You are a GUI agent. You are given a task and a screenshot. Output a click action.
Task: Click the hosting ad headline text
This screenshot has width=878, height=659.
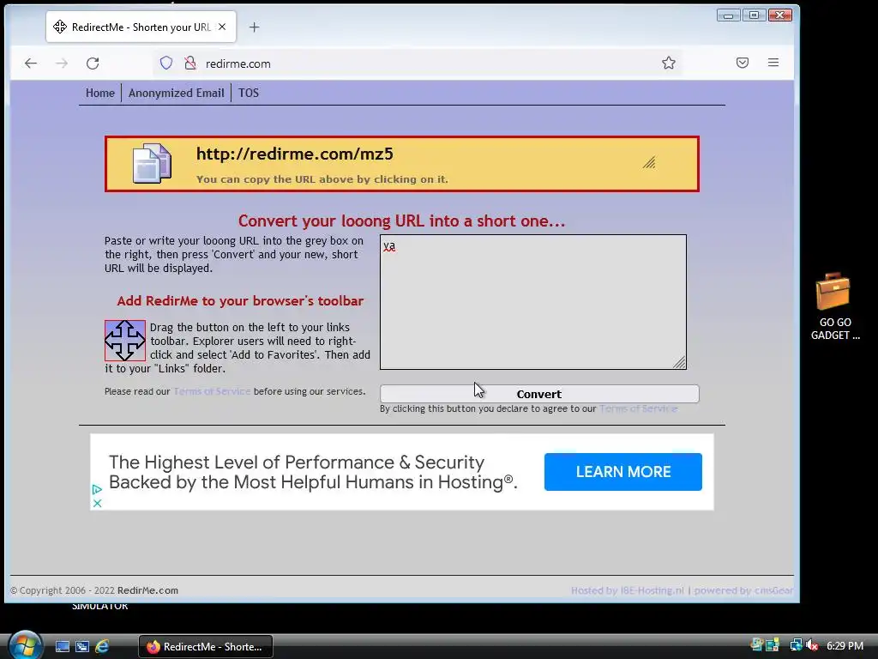pos(312,472)
